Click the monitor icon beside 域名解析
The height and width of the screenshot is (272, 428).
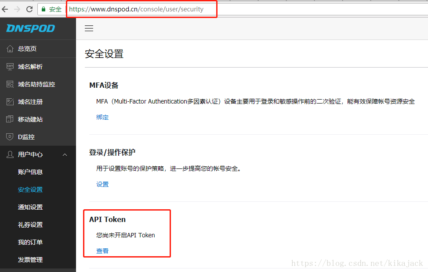[10, 67]
